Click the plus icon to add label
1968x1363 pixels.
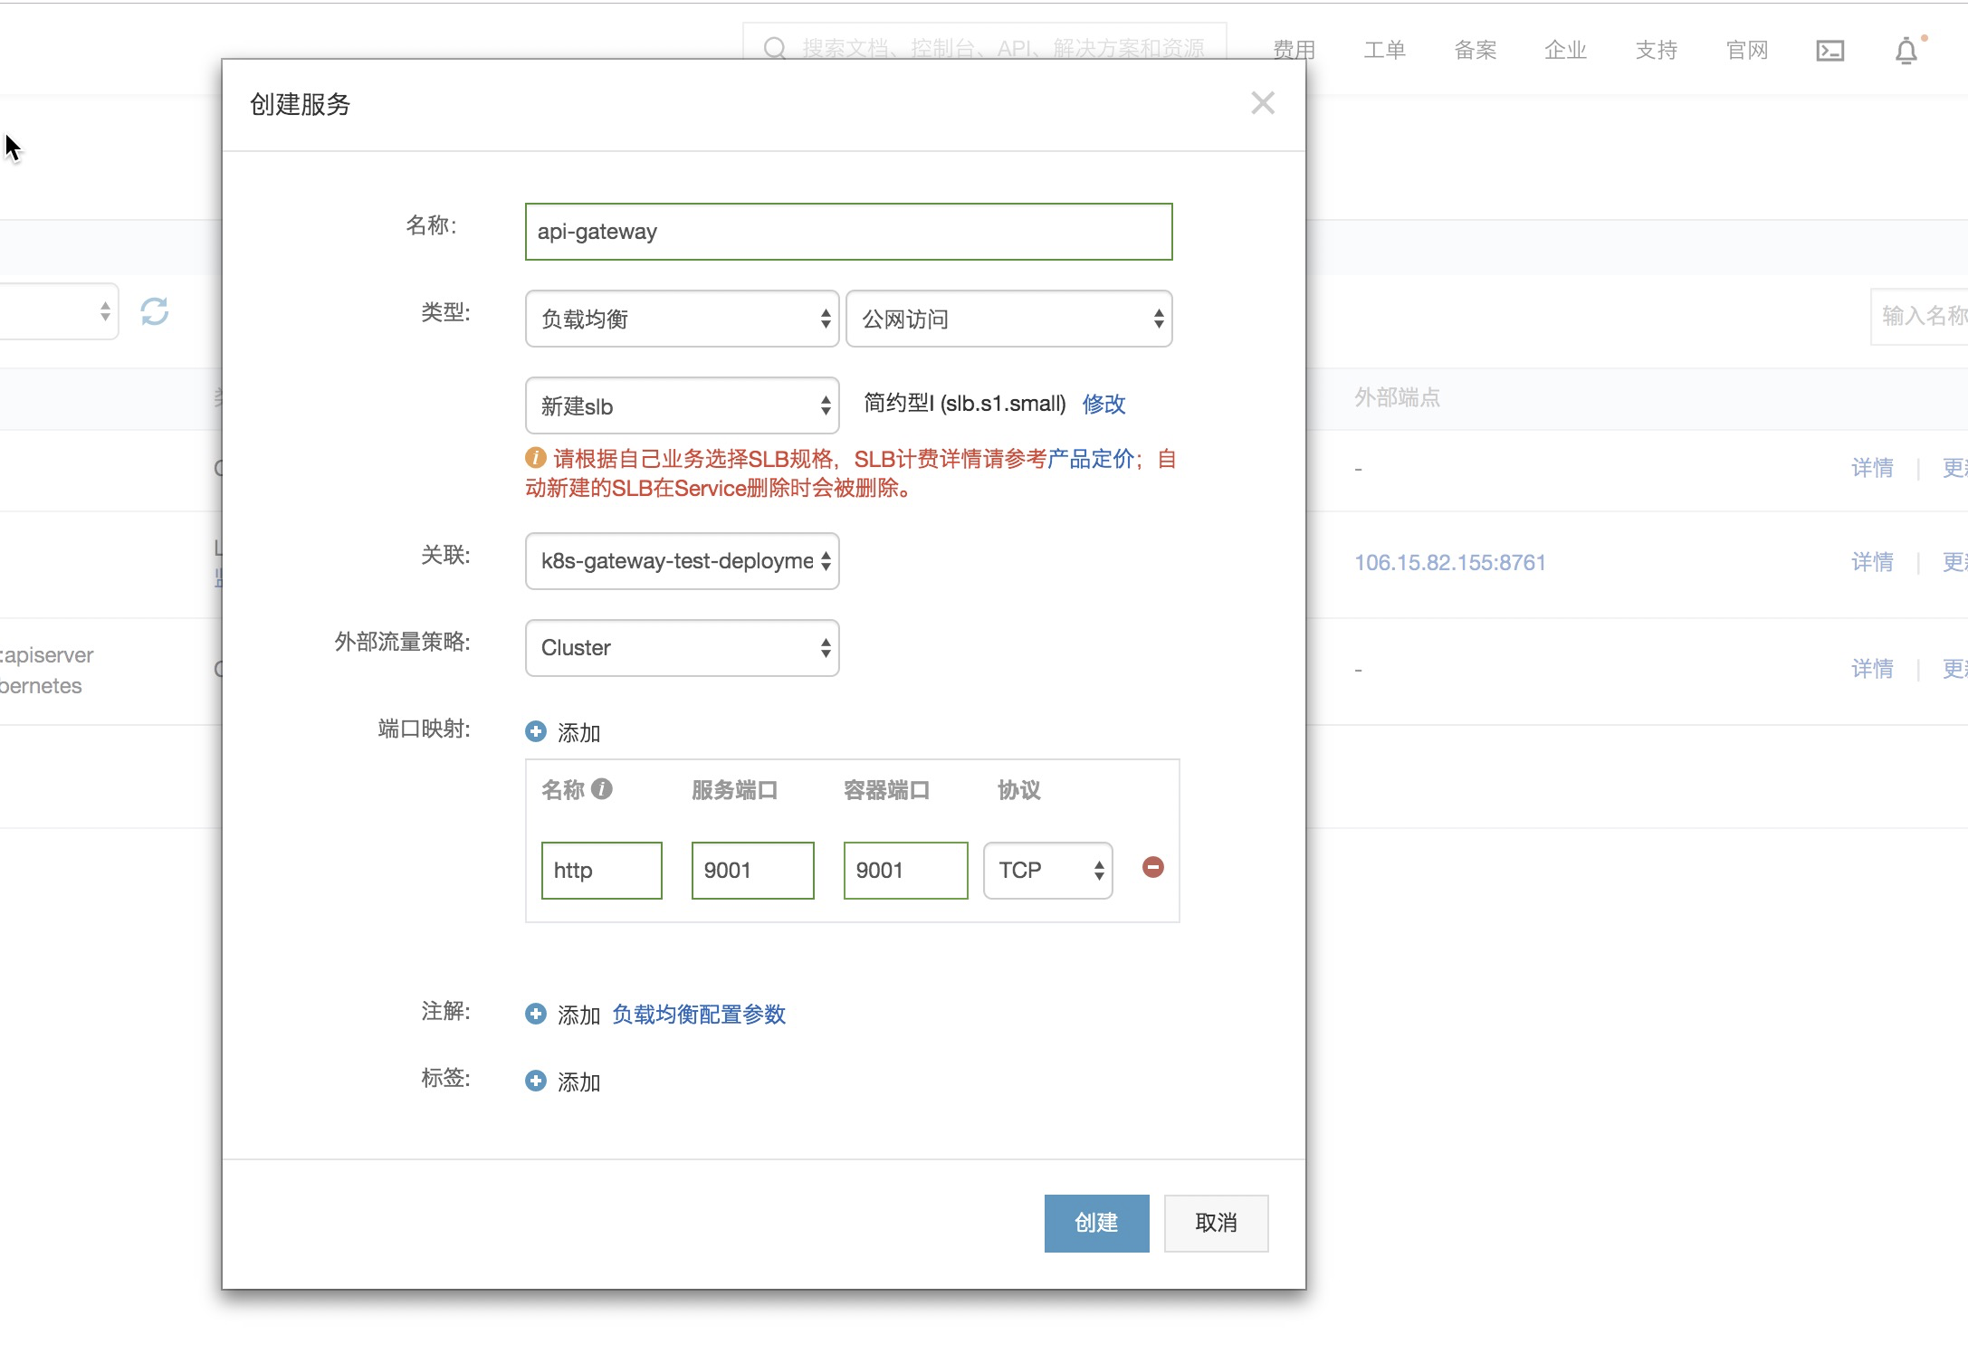pos(535,1081)
